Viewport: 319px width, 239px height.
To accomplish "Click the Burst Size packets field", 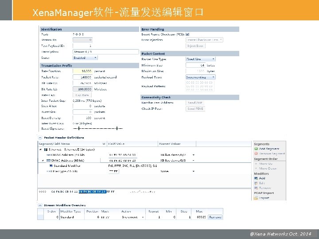I will click(x=82, y=112).
